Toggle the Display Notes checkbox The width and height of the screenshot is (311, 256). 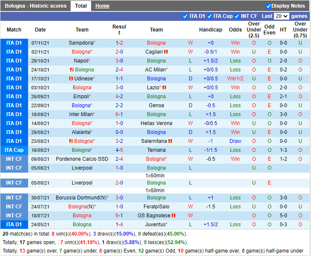[x=268, y=6]
